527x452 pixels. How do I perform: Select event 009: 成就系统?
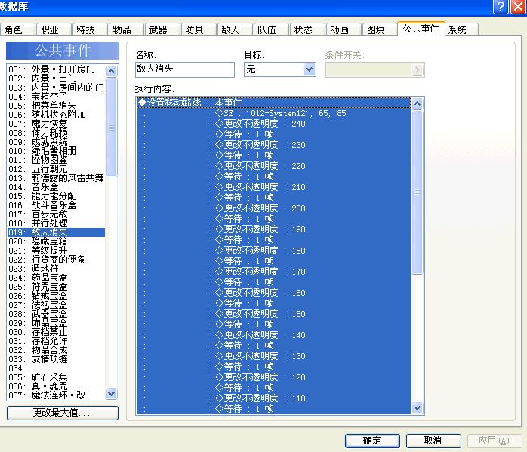(x=56, y=142)
